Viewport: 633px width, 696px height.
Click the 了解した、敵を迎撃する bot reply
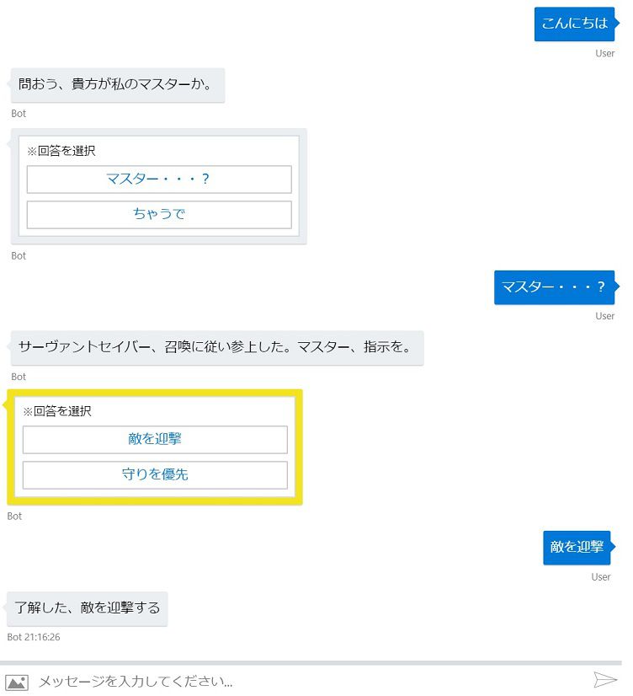(x=88, y=608)
